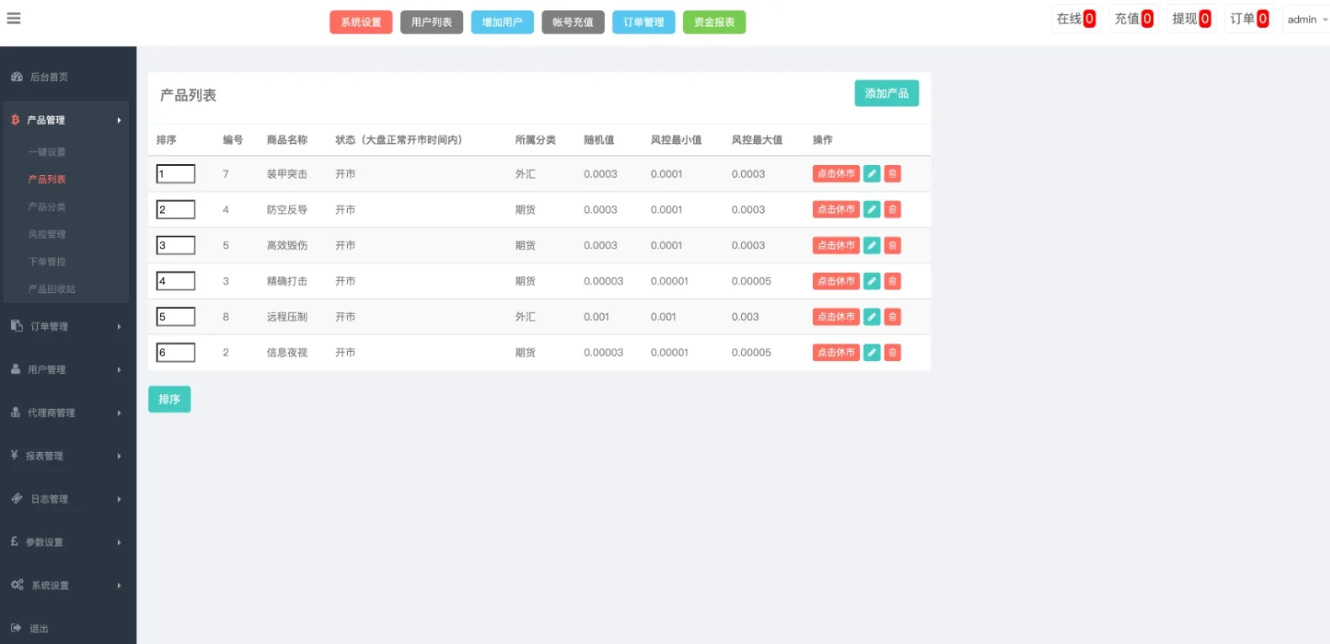Click edit pencil icon for 装甲突击 row
The image size is (1330, 644).
coord(872,173)
